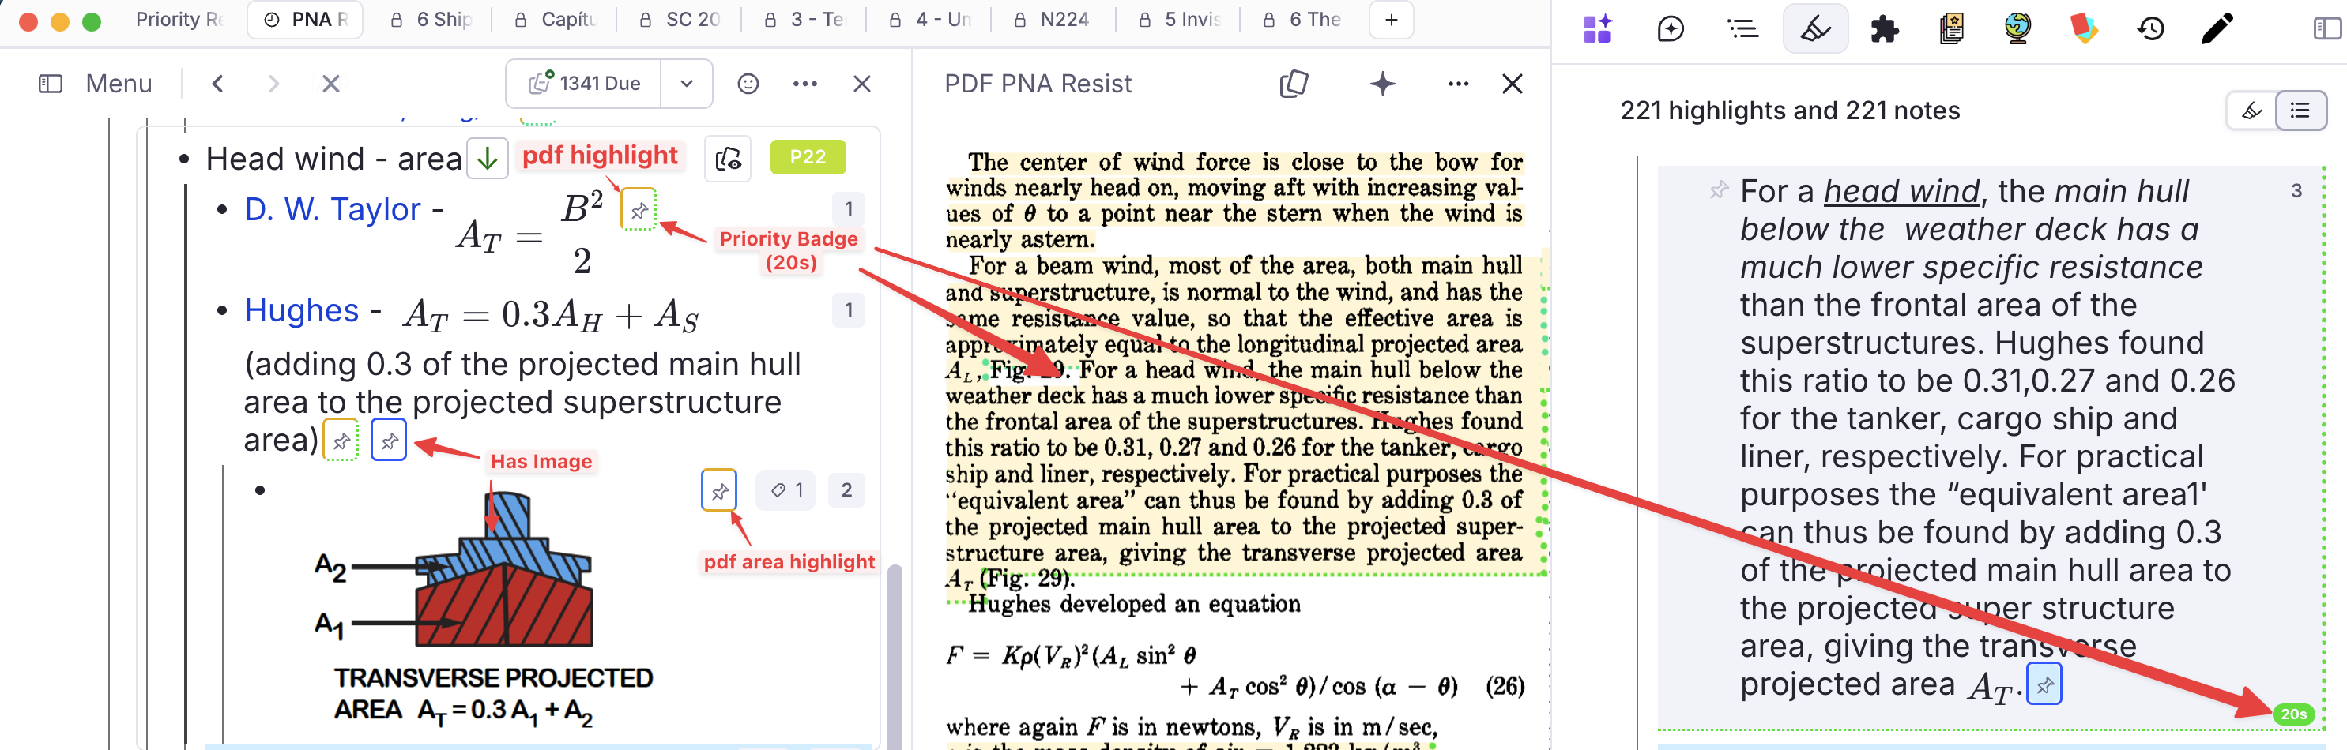Toggle the left sidebar Menu icon

click(50, 84)
